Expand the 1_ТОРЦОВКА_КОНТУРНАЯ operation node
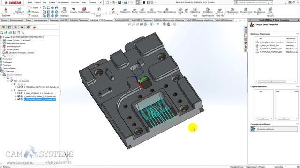This screenshot has height=168, width=300. tap(15, 87)
